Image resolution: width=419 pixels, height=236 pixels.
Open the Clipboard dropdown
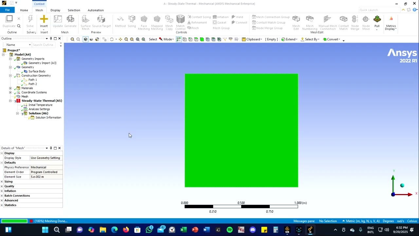(252, 39)
